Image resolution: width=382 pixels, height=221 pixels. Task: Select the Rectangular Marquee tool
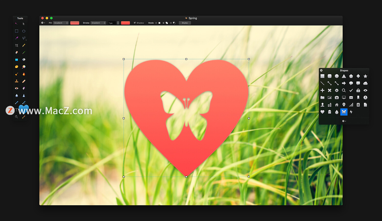click(17, 31)
